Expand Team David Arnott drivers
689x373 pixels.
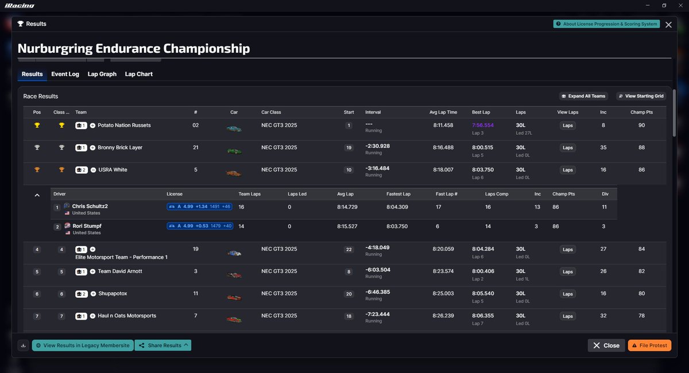92,271
